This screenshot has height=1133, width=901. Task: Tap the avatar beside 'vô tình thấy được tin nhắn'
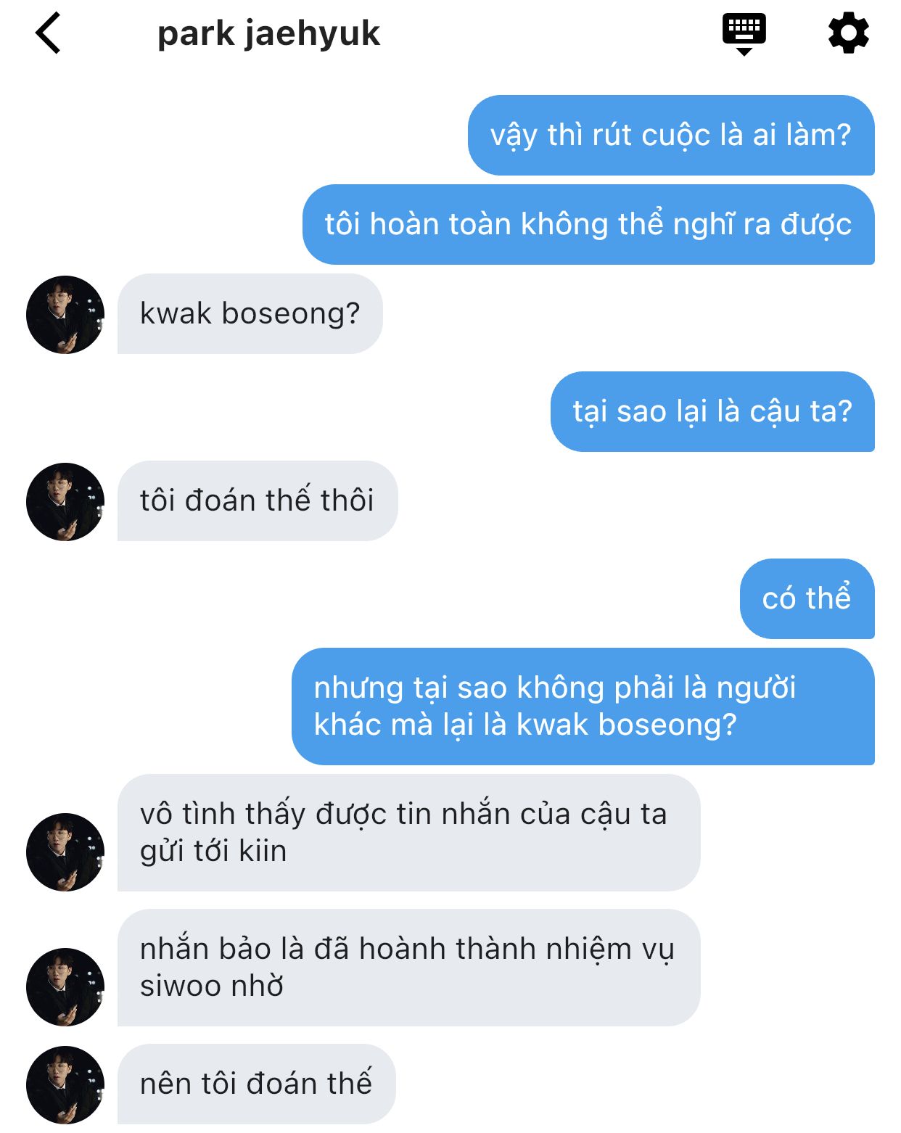pos(65,852)
